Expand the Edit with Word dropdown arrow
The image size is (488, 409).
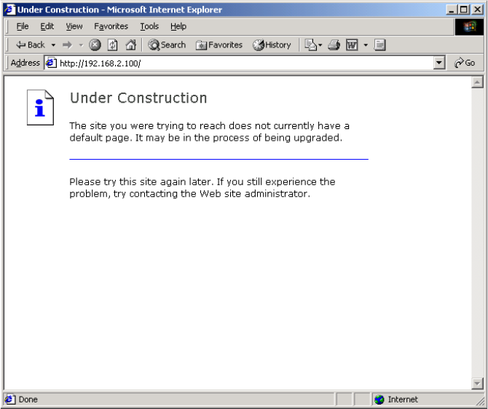(x=366, y=45)
